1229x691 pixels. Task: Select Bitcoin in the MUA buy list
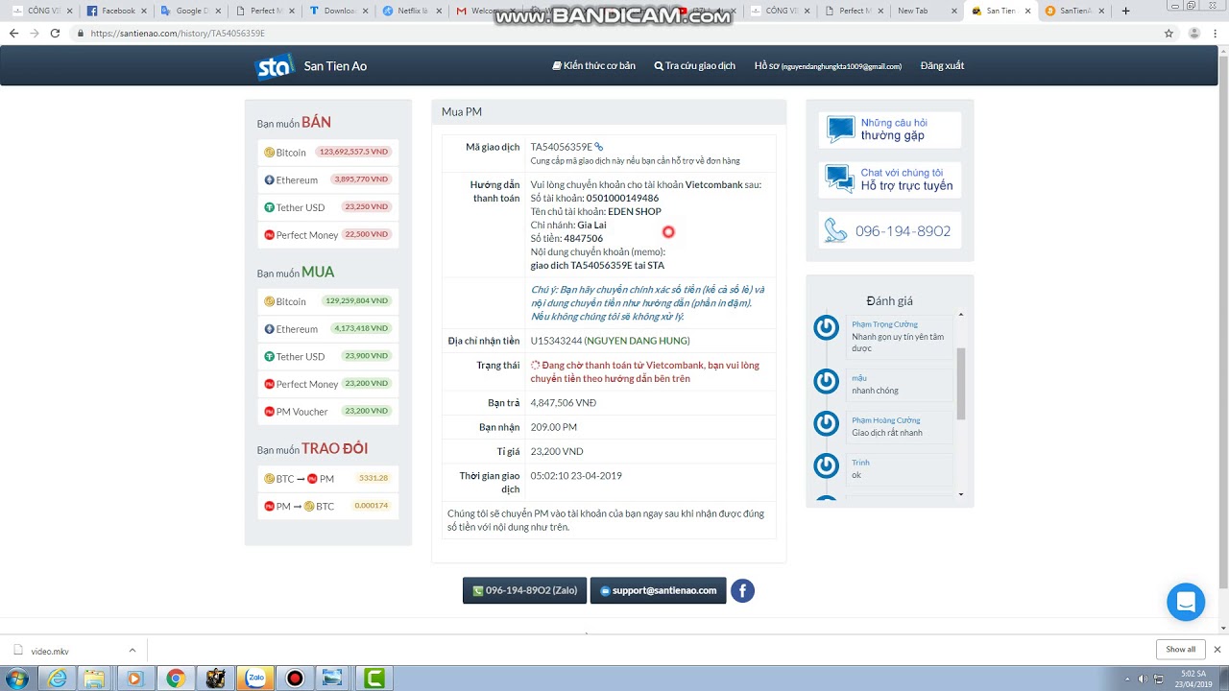pos(327,301)
